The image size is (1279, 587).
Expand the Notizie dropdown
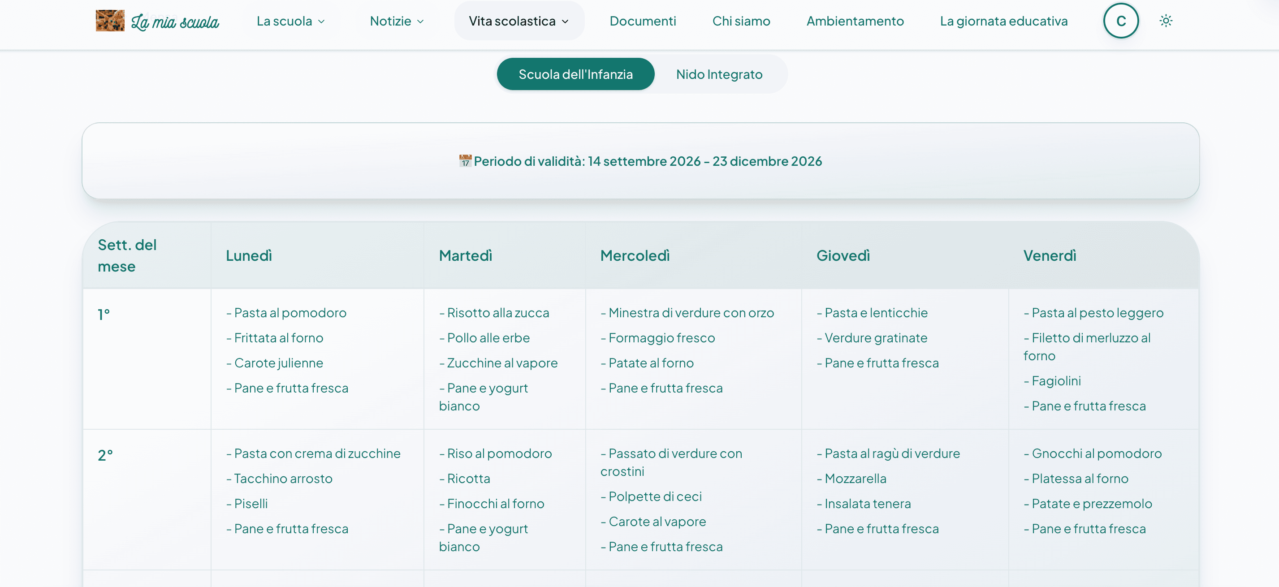tap(397, 21)
